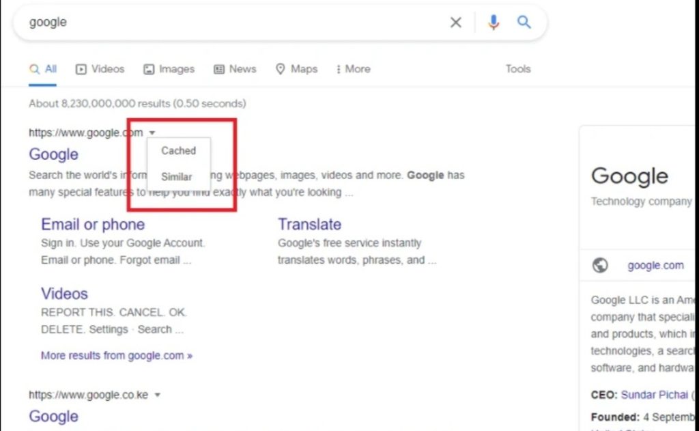Clear the search box with the X icon
The width and height of the screenshot is (699, 431).
point(455,23)
